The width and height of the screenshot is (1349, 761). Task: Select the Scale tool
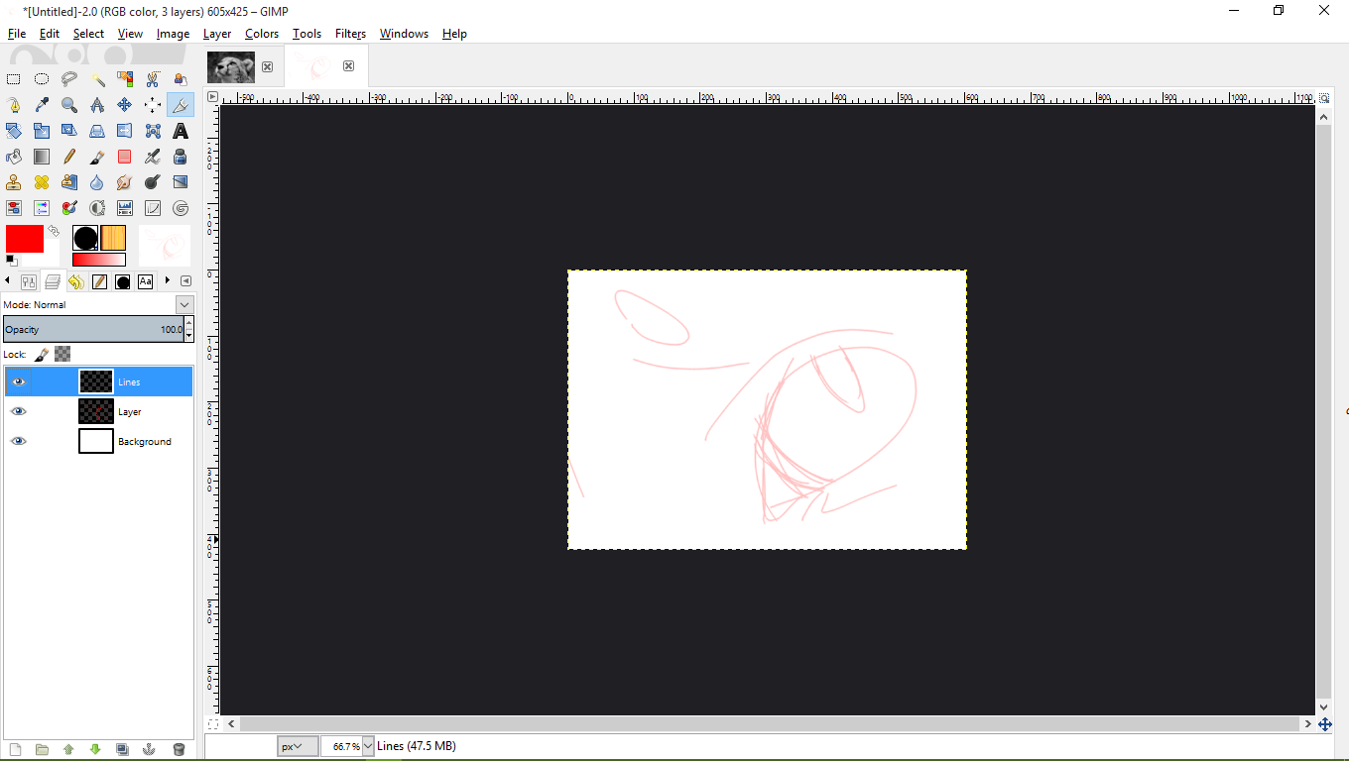point(42,130)
